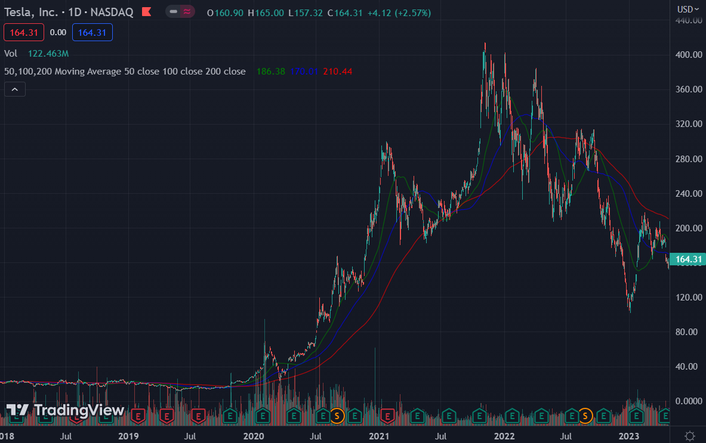Open the green earnings marker for October 2021
Image resolution: width=706 pixels, height=443 pixels.
click(480, 416)
